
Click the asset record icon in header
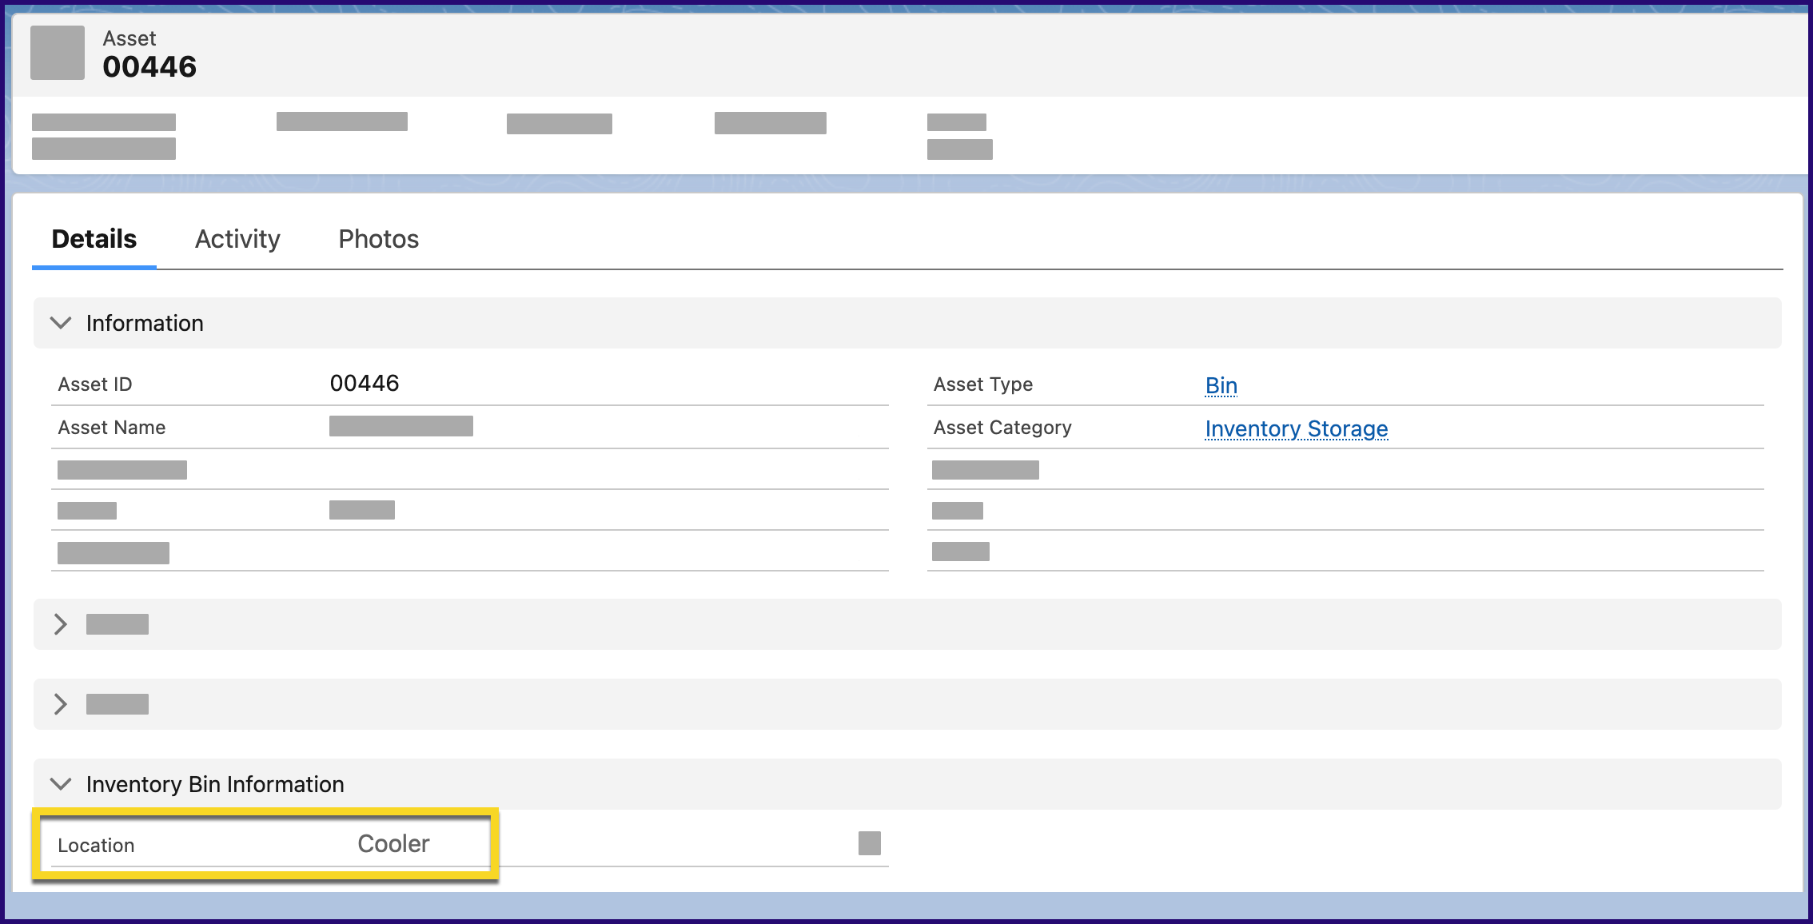pyautogui.click(x=58, y=53)
